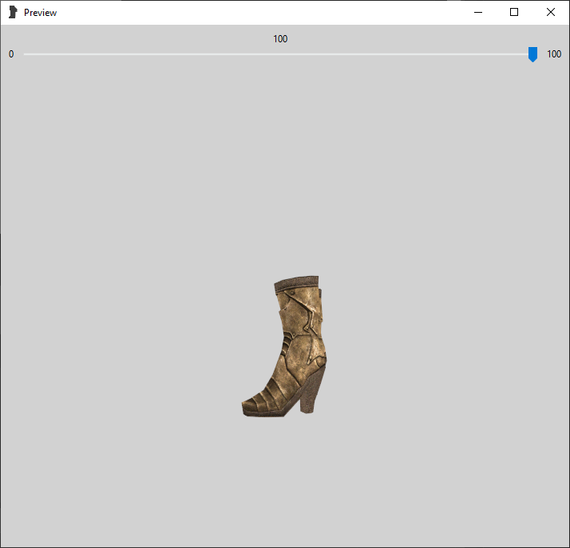Maximize the Preview window
The image size is (570, 548).
[x=514, y=12]
